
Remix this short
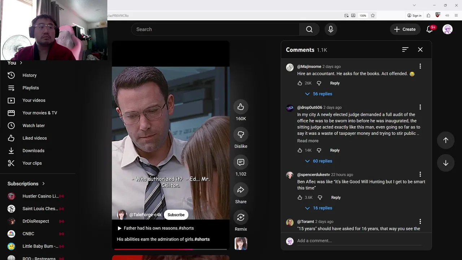click(x=241, y=217)
